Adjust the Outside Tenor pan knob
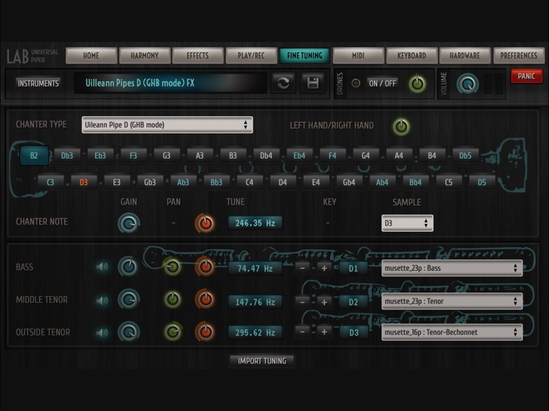This screenshot has height=411, width=549. tap(173, 332)
